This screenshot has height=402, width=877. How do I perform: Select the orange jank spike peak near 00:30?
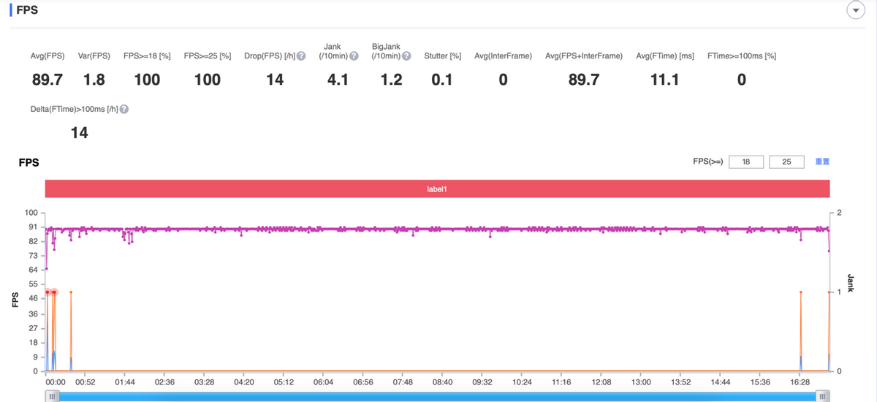(71, 292)
